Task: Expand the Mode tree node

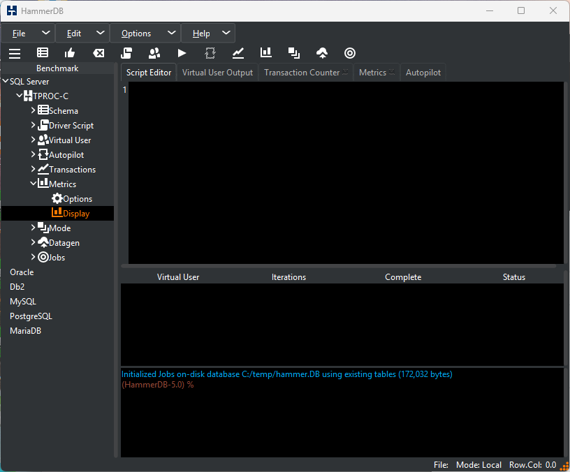Action: [33, 228]
